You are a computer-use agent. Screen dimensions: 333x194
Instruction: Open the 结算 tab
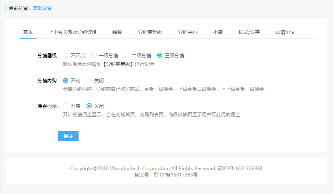pos(117,32)
